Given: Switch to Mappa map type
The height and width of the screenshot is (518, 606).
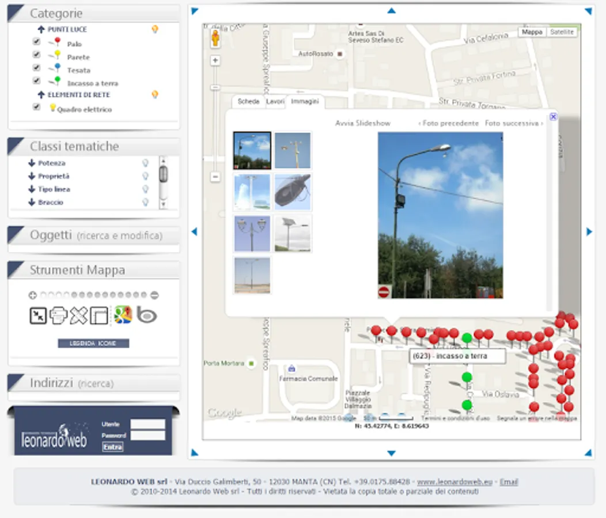Looking at the screenshot, I should (x=532, y=32).
